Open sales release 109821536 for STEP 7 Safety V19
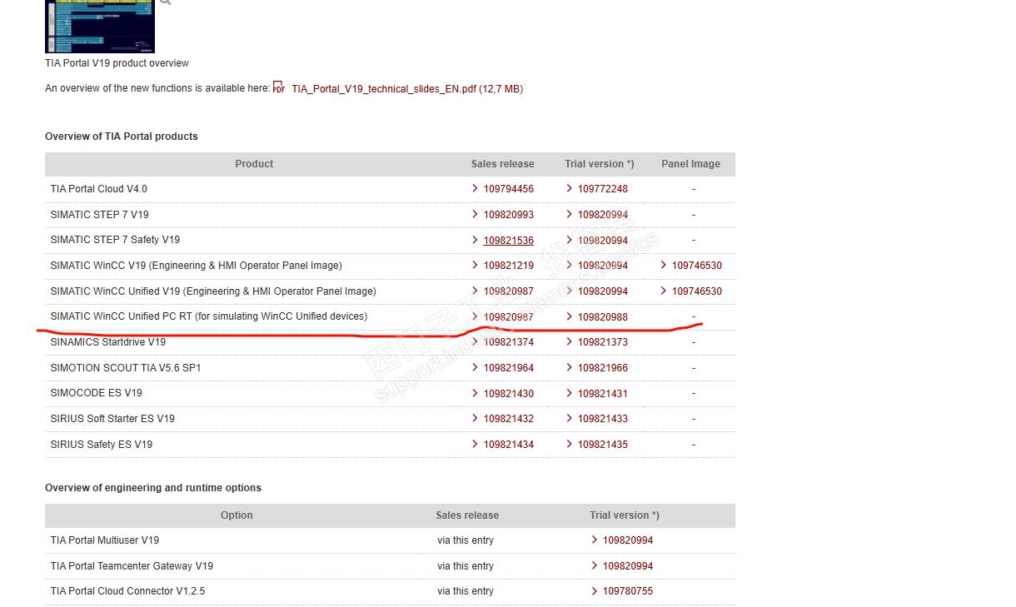 [509, 241]
